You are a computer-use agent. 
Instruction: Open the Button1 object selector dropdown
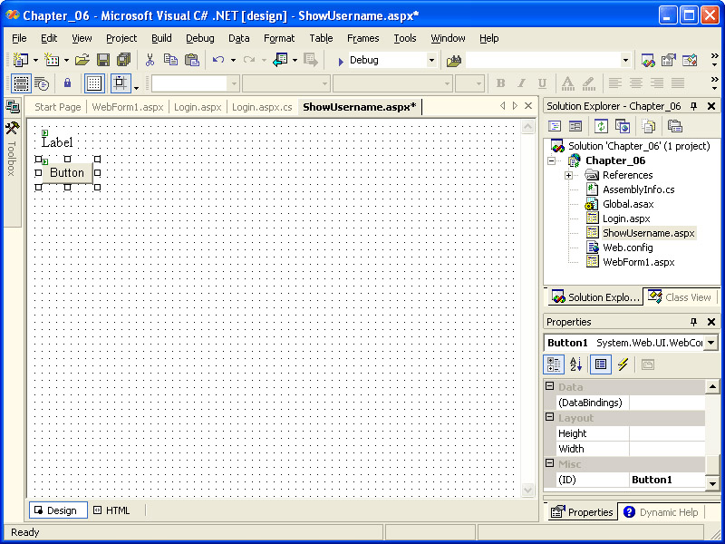[710, 343]
